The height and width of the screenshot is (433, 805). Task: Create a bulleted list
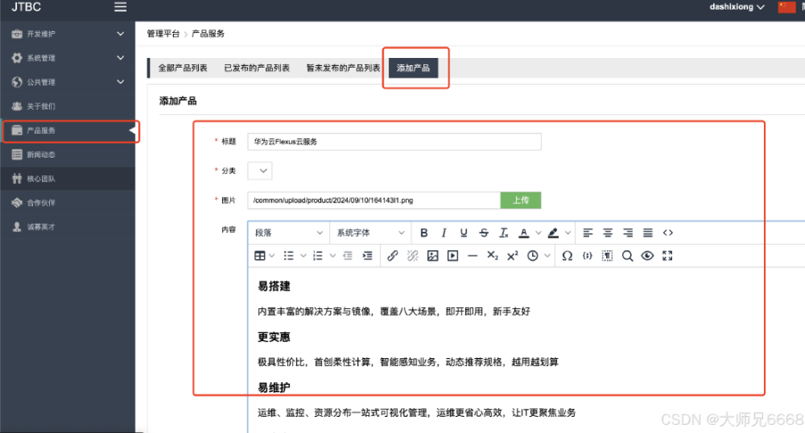point(289,256)
